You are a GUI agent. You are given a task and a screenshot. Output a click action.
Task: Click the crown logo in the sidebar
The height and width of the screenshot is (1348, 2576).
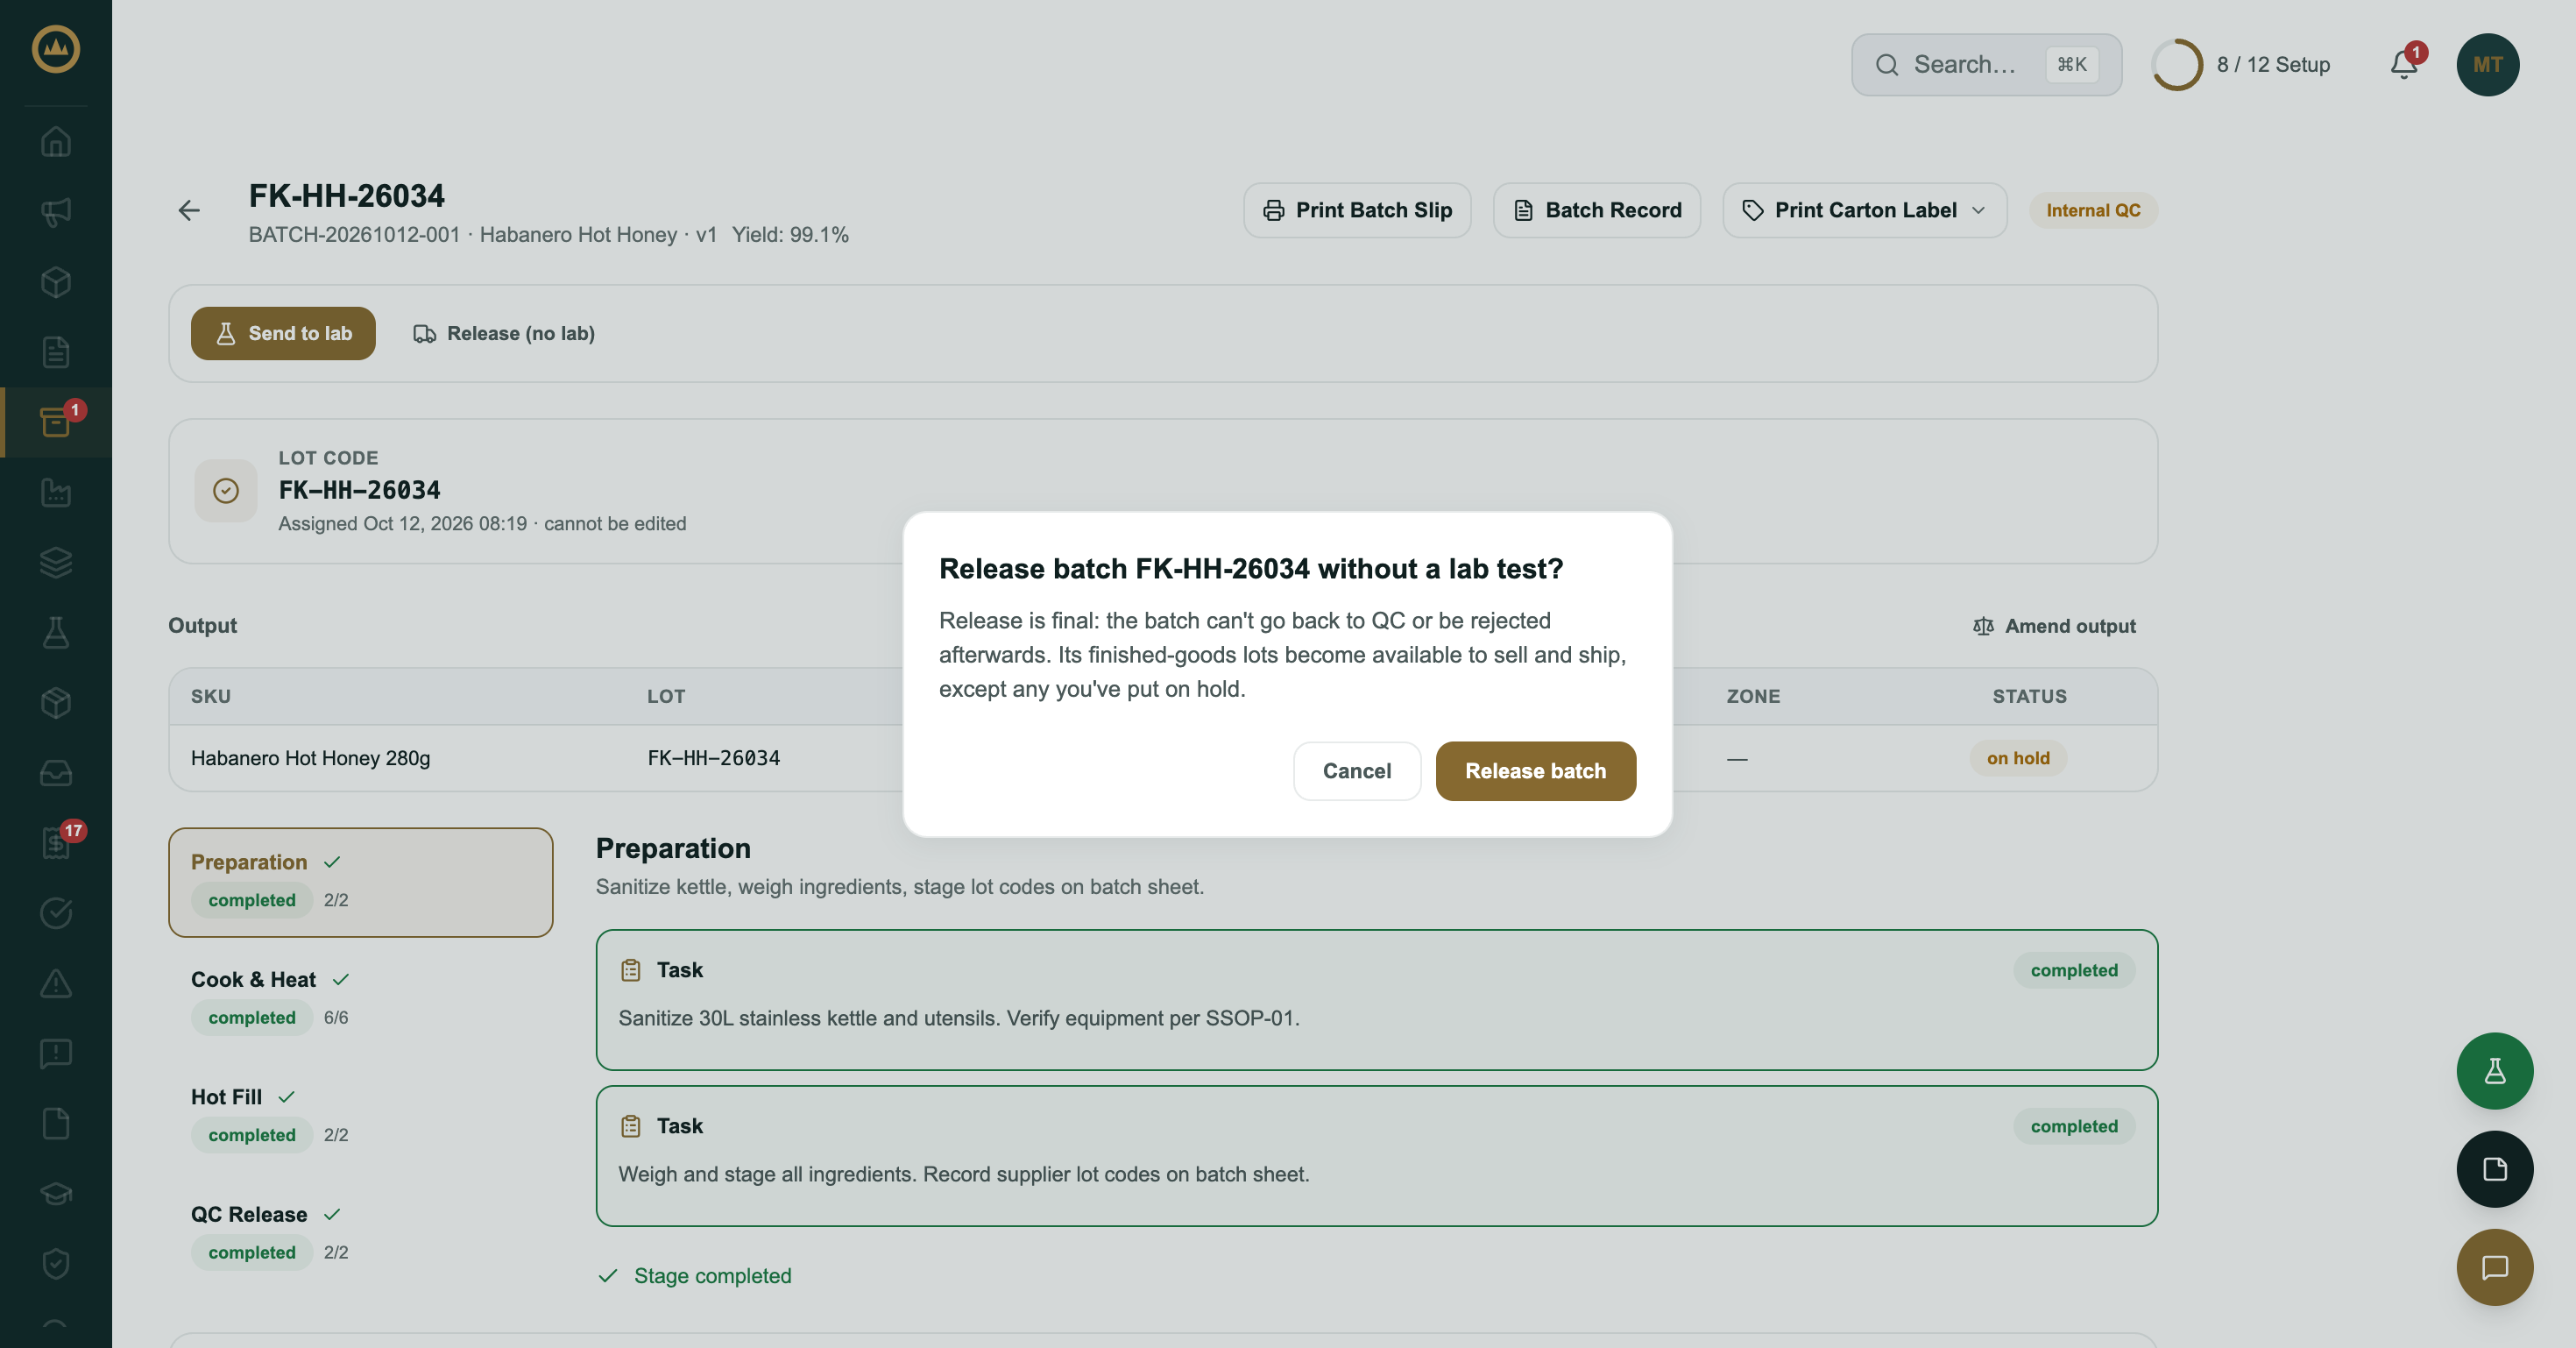56,49
